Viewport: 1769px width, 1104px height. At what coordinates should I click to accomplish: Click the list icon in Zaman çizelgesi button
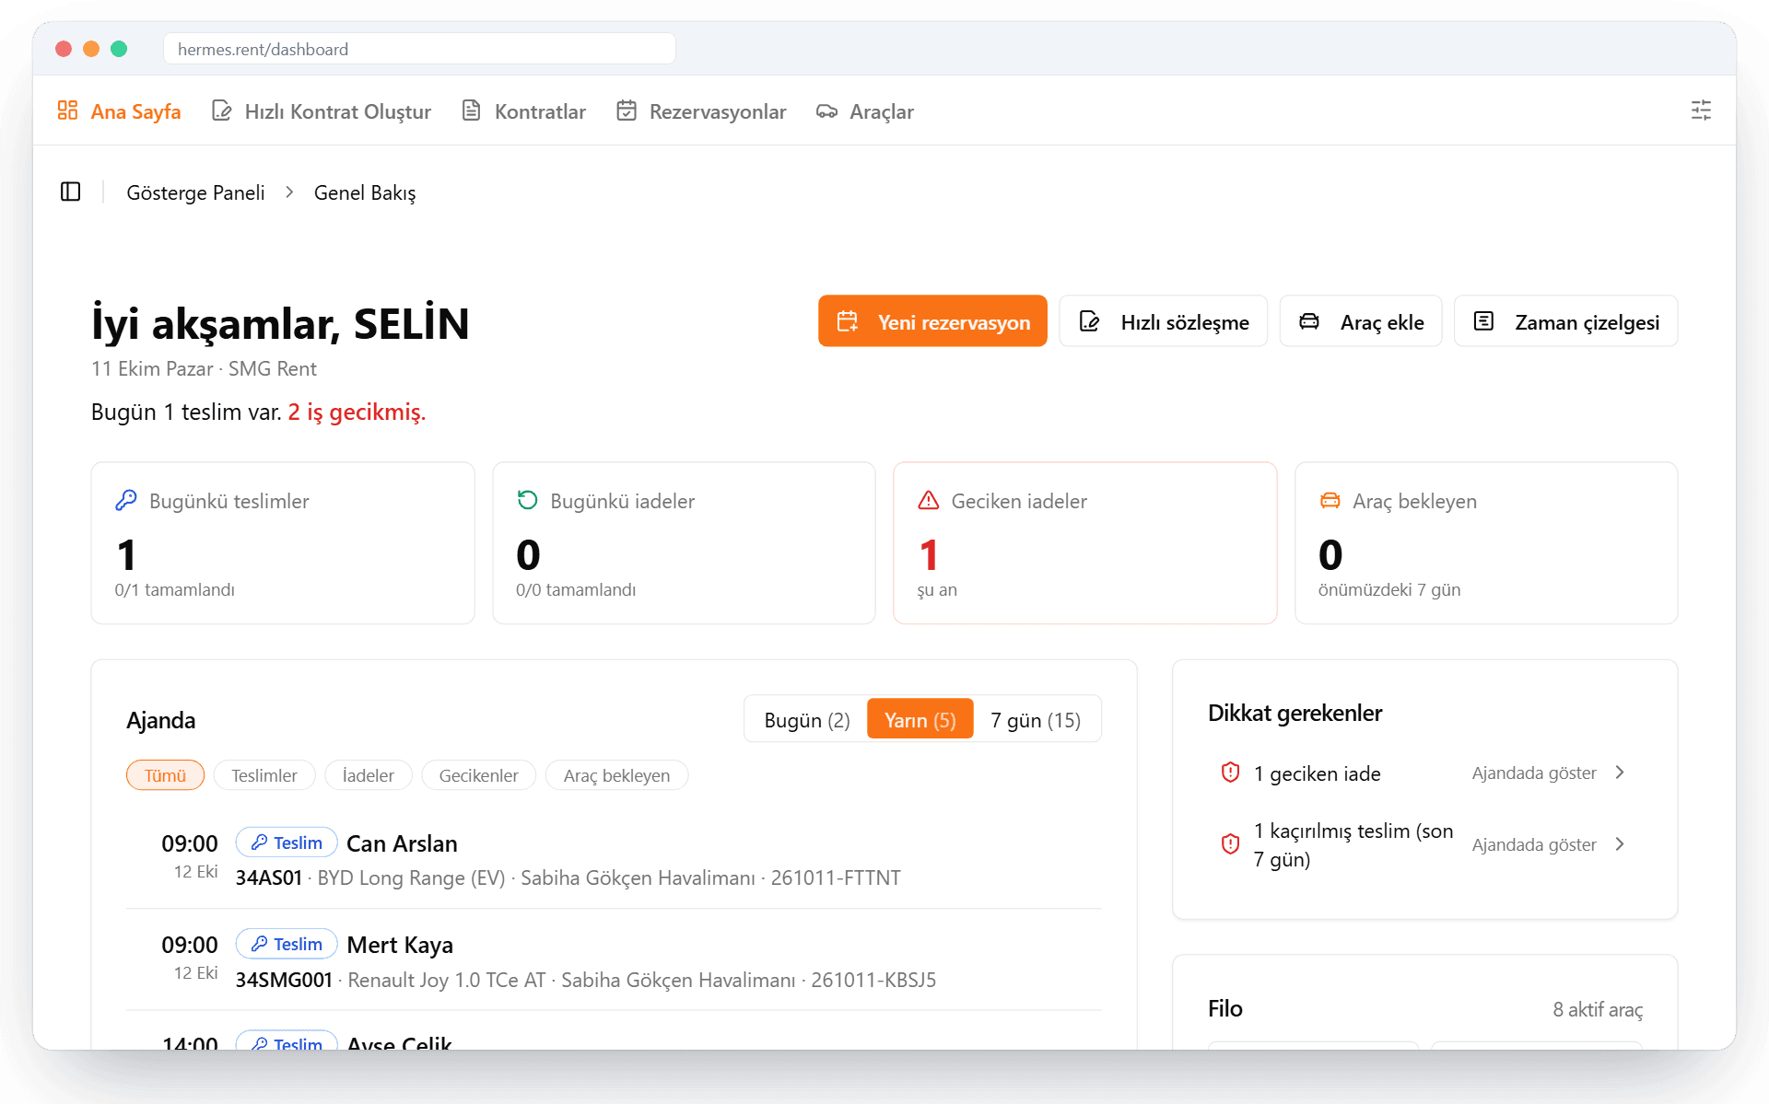1483,321
